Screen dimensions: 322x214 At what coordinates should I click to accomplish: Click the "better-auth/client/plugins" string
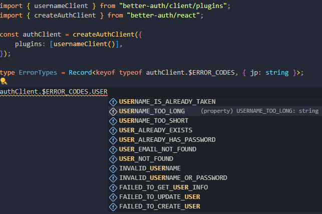click(x=173, y=6)
